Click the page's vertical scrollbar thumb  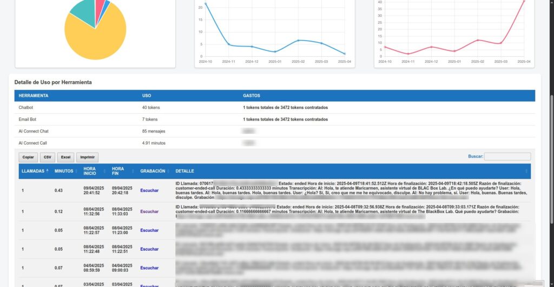tap(552, 159)
